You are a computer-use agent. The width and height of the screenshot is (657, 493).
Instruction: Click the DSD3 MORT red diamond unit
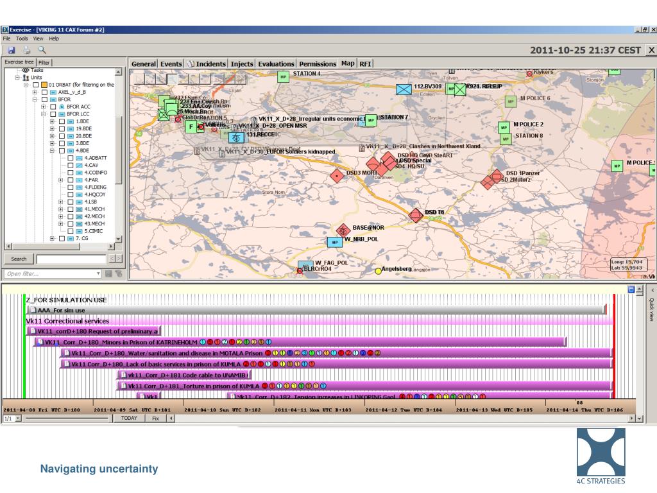coord(337,176)
